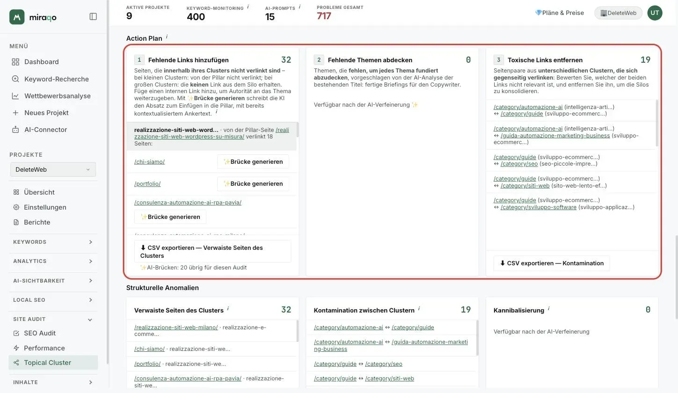Generate bridge for /portfolio/
The image size is (678, 393).
[x=253, y=183]
